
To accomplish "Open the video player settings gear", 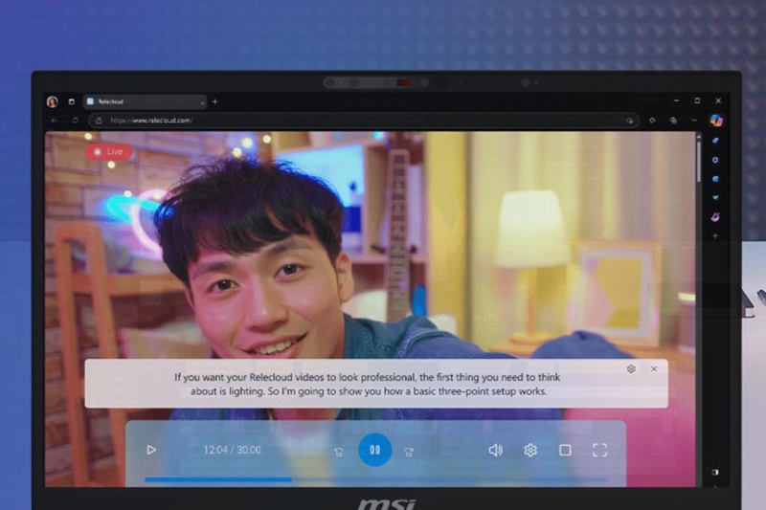I will pyautogui.click(x=530, y=450).
